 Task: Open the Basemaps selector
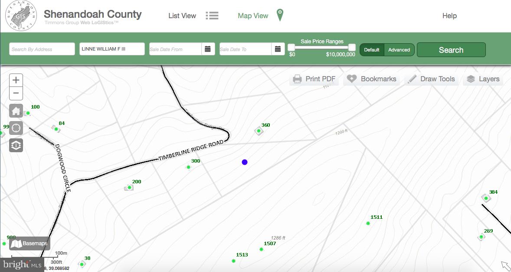pyautogui.click(x=29, y=243)
